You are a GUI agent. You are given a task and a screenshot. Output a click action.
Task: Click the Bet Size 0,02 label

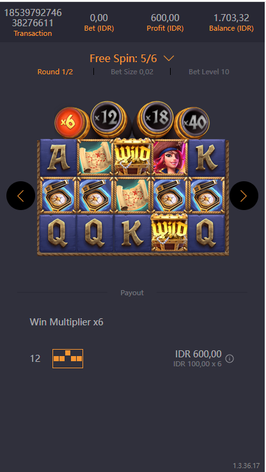[x=132, y=72]
